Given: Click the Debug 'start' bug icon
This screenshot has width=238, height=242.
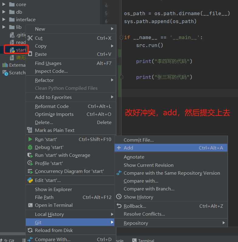Looking at the screenshot, I should pyautogui.click(x=30, y=147).
